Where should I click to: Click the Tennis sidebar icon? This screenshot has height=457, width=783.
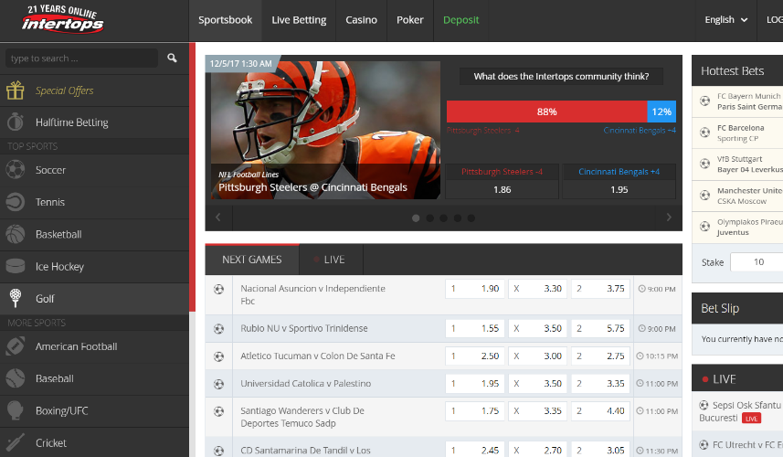15,202
